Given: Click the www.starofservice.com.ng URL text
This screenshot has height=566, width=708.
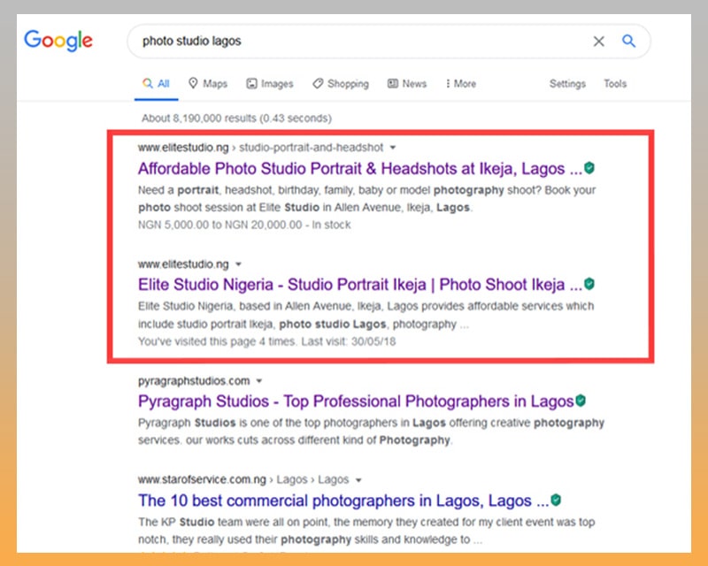Looking at the screenshot, I should pyautogui.click(x=202, y=479).
